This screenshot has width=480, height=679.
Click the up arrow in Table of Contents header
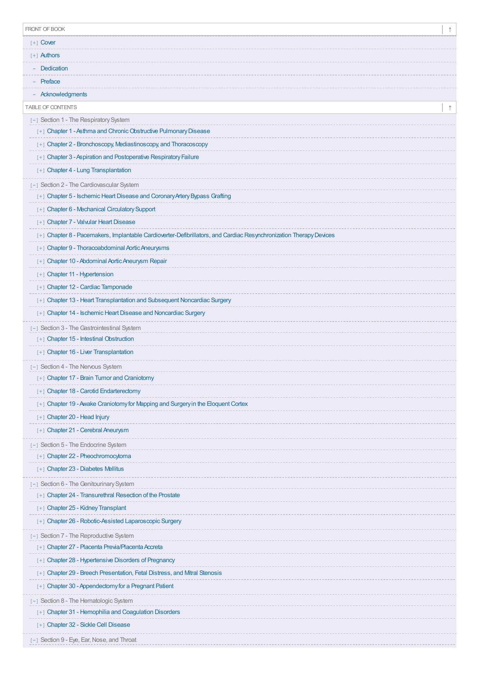point(449,108)
